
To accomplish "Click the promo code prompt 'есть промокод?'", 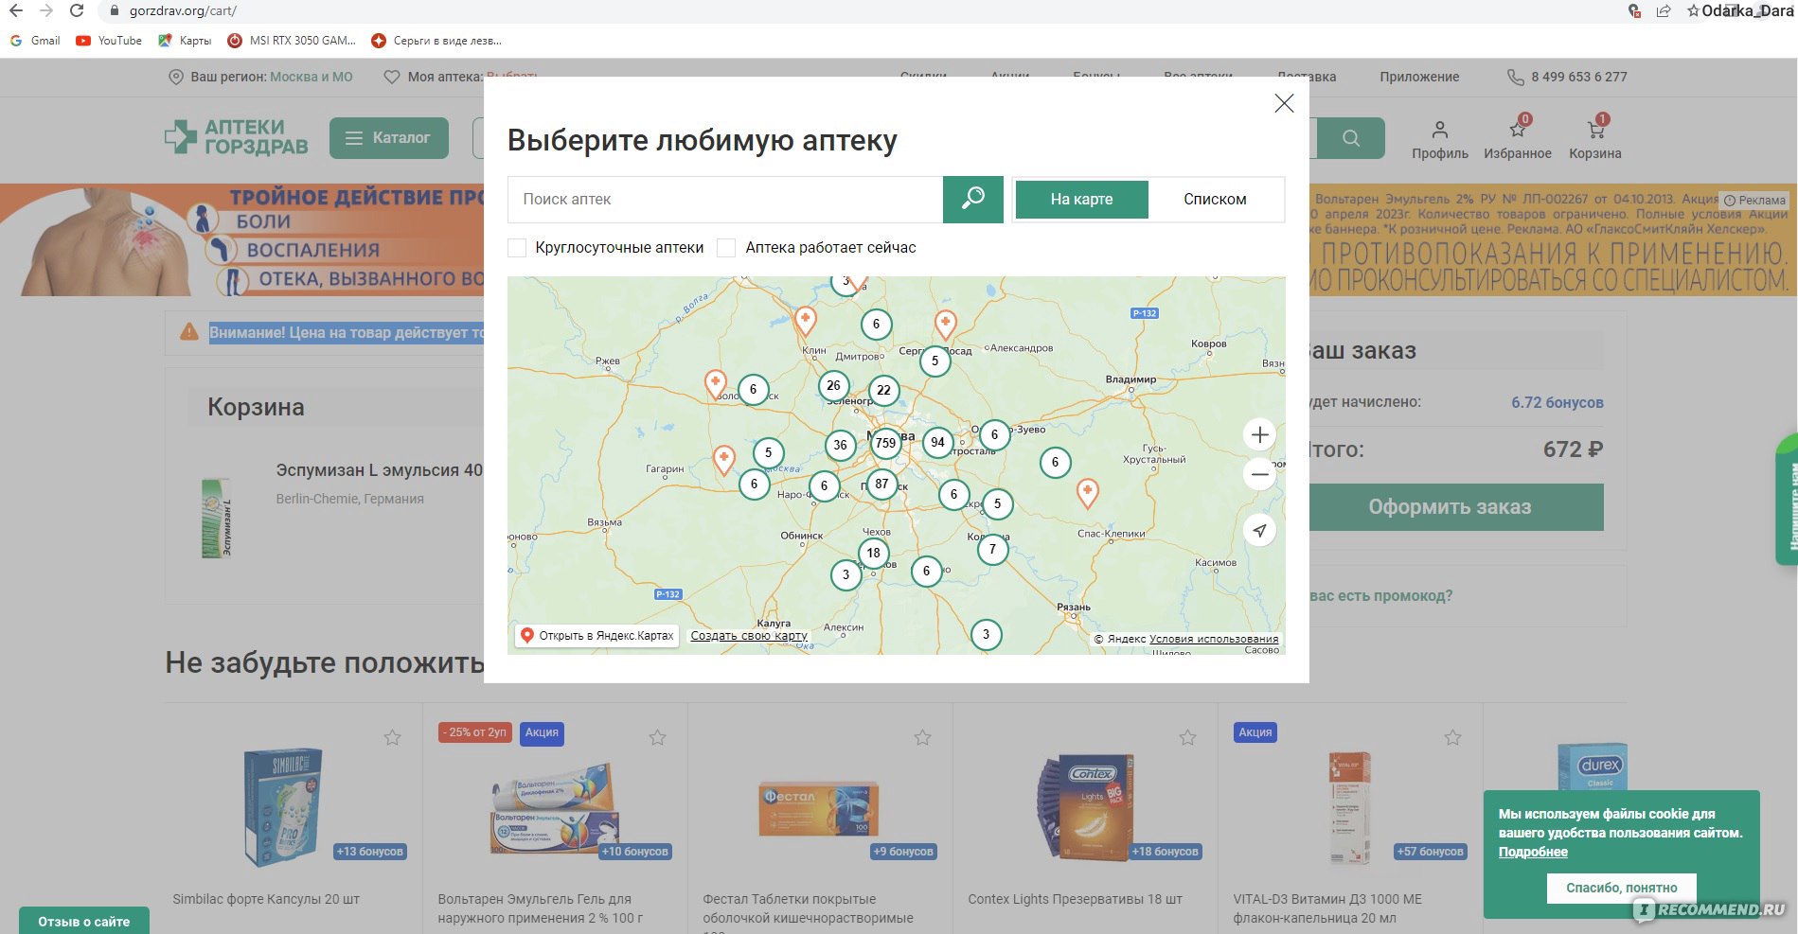I will tap(1380, 596).
